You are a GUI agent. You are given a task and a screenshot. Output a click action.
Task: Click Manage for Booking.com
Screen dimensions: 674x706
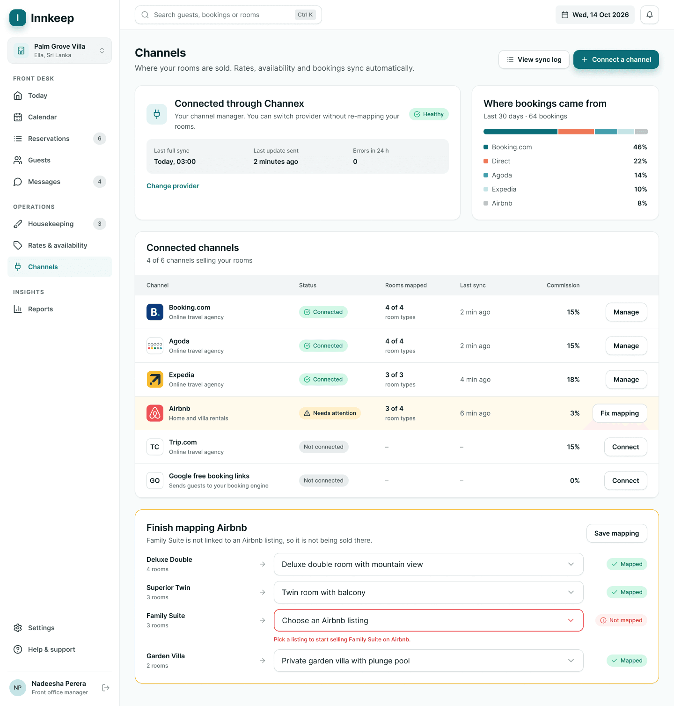pyautogui.click(x=626, y=312)
